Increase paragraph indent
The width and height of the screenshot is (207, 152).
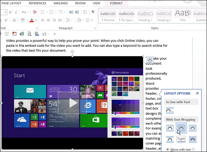tap(77, 12)
